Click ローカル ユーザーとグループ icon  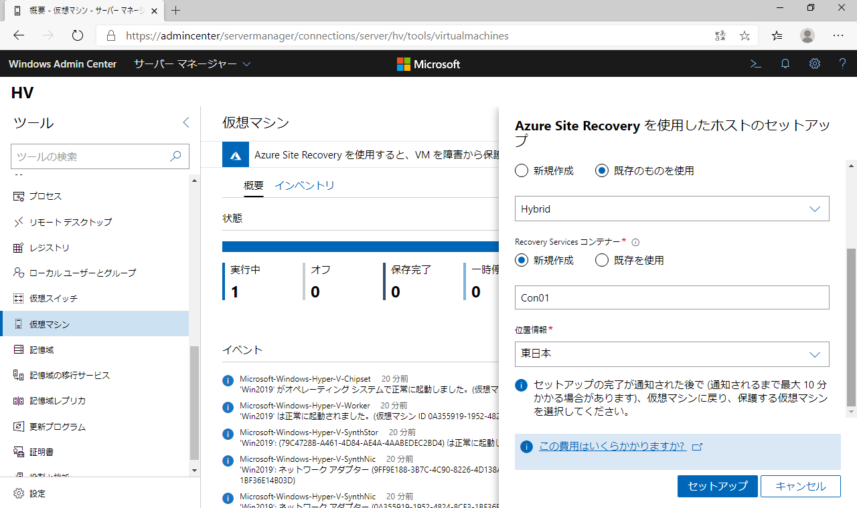click(19, 273)
